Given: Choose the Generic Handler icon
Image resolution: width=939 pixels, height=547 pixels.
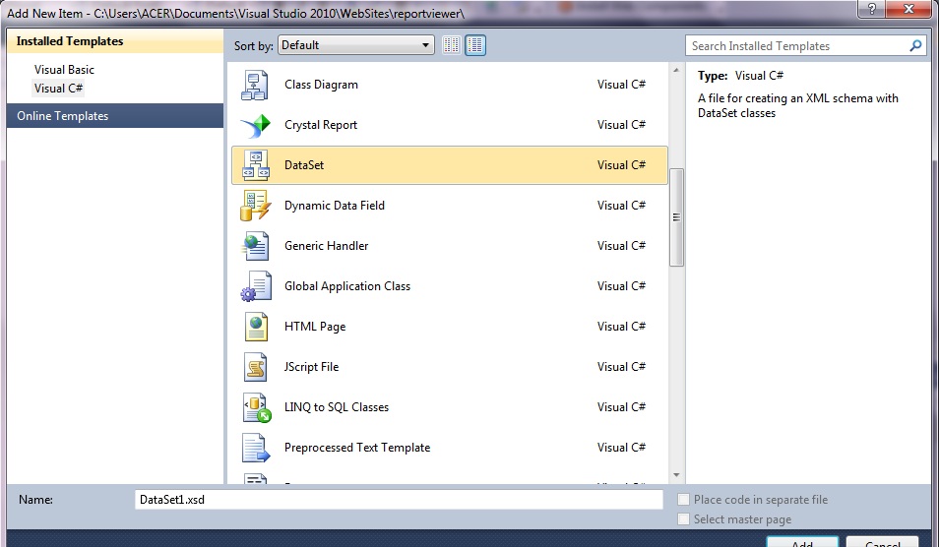Looking at the screenshot, I should 256,246.
